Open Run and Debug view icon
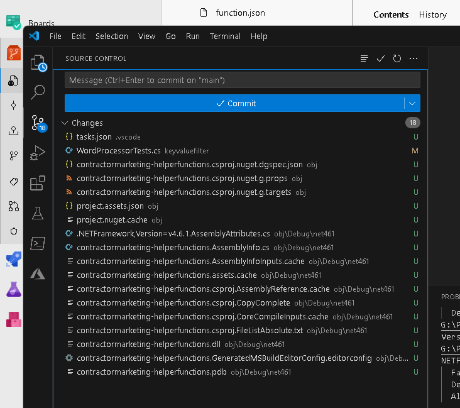The width and height of the screenshot is (460, 408). click(x=38, y=153)
